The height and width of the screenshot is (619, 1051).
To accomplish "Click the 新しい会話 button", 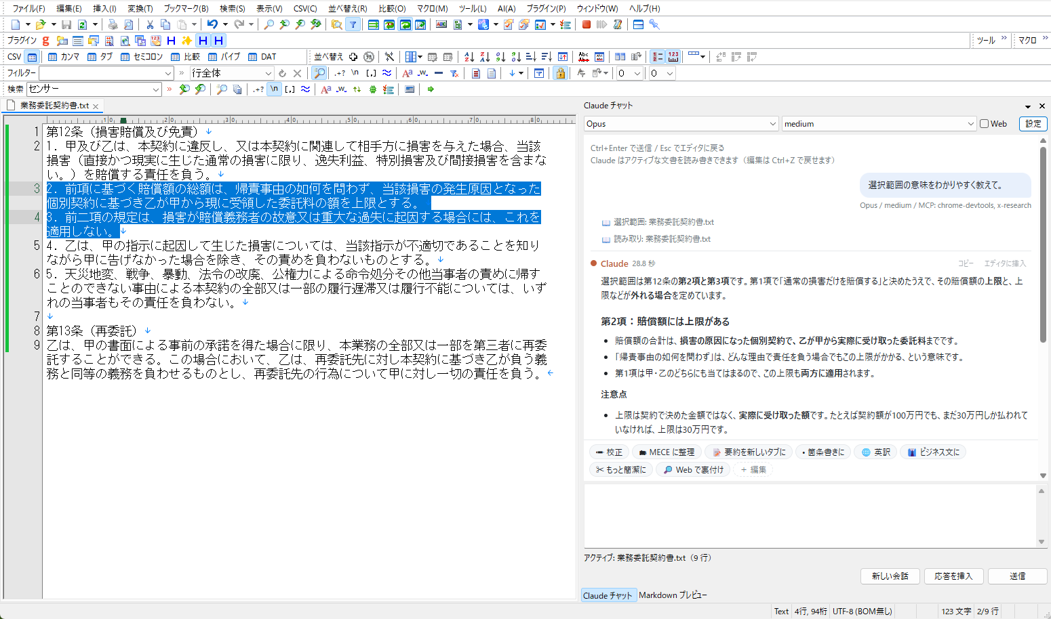I will tap(890, 576).
